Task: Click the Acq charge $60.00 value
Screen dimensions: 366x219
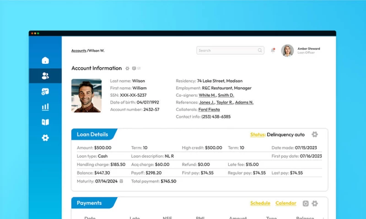Action: (x=162, y=165)
